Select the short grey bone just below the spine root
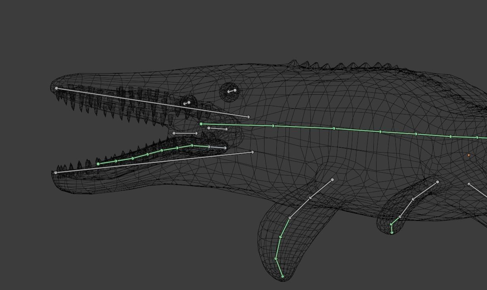The width and height of the screenshot is (487, 290). point(217,129)
